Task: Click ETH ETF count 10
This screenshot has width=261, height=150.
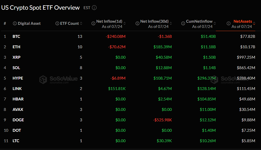Action: pyautogui.click(x=80, y=47)
